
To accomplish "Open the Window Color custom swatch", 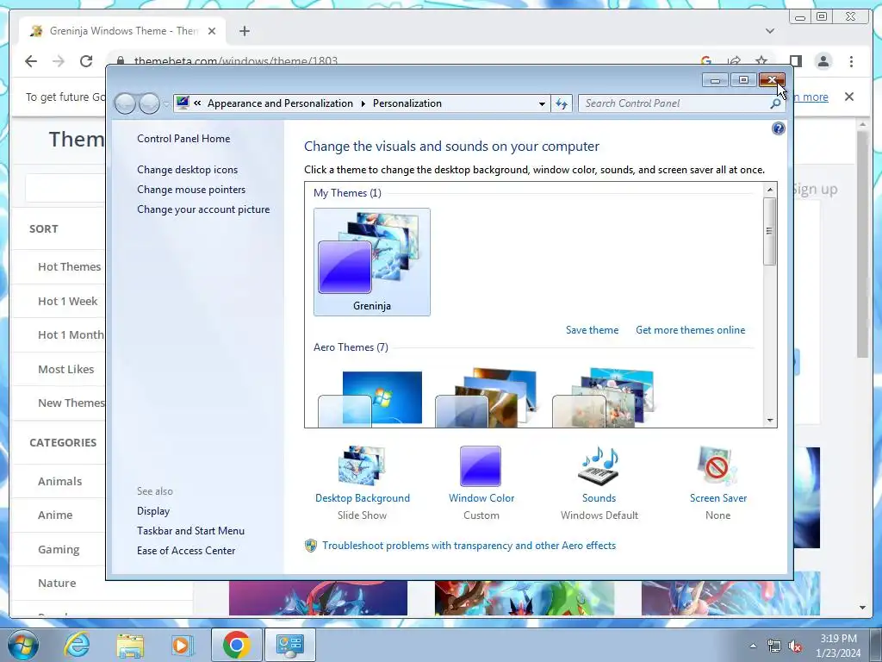I will (x=481, y=466).
